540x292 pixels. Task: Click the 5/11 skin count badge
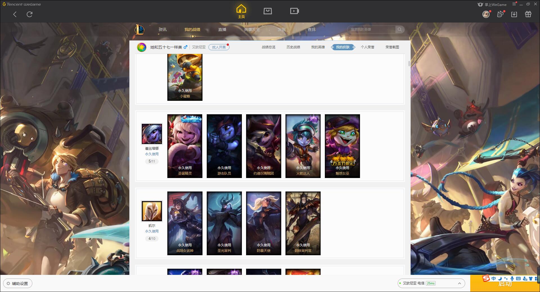152,161
